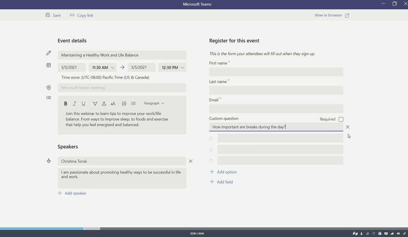Enable the Required checkbox for custom question
The width and height of the screenshot is (408, 237).
(341, 119)
